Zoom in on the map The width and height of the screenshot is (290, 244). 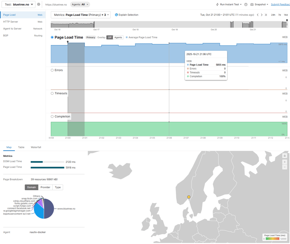(x=285, y=162)
